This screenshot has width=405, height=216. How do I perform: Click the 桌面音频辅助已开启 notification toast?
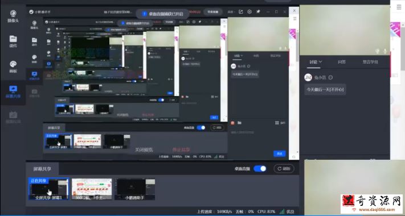(163, 14)
